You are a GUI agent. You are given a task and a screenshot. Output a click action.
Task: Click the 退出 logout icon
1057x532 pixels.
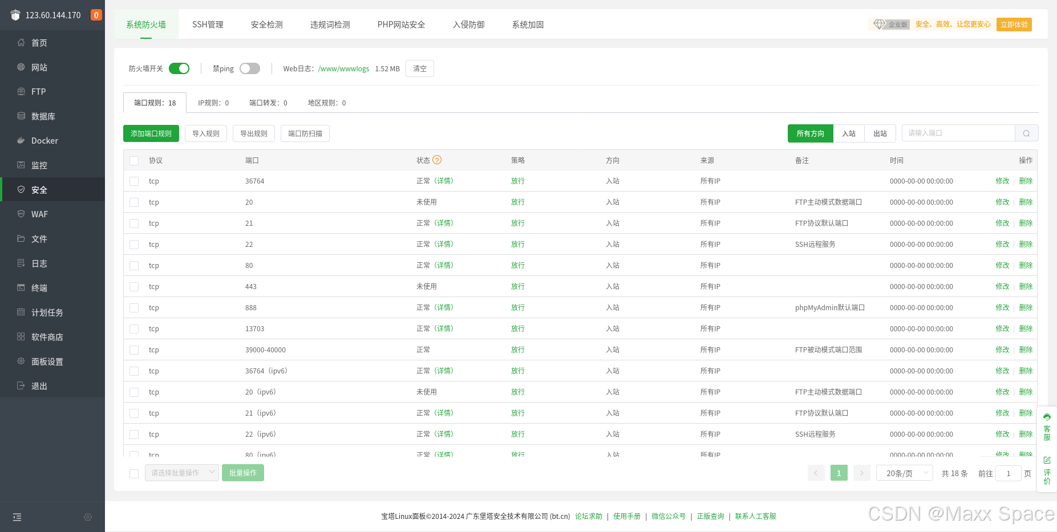(x=21, y=385)
